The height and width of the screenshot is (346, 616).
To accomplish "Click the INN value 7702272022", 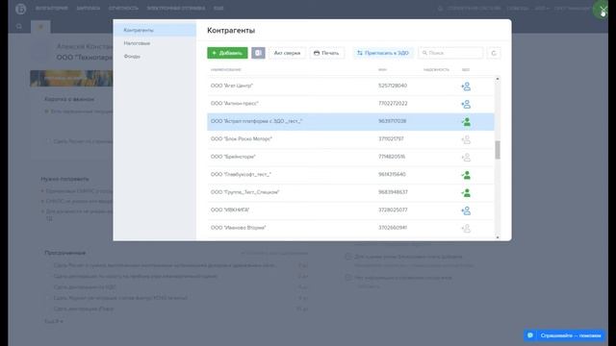I will click(393, 104).
